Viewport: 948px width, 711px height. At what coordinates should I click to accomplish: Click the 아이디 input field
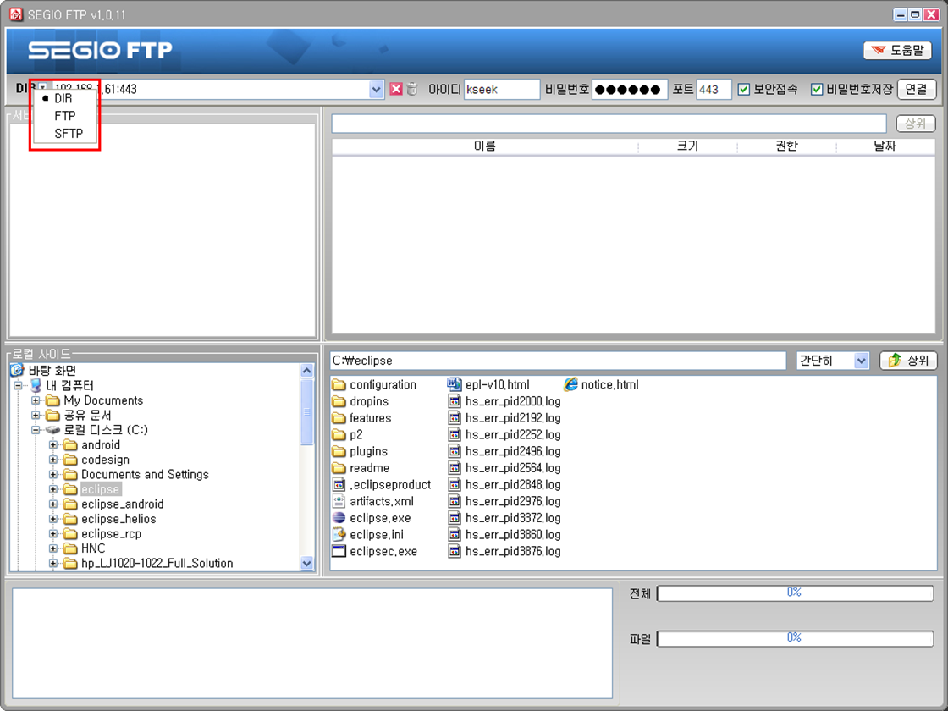[x=501, y=89]
